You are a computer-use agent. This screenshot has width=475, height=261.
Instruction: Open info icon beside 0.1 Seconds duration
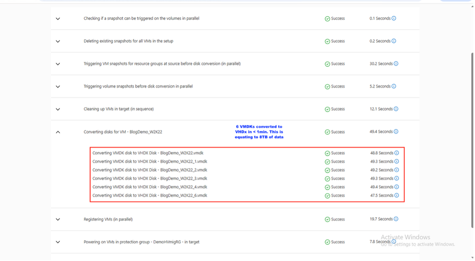[x=394, y=18]
